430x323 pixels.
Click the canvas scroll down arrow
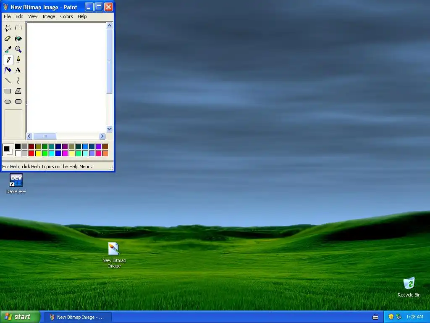point(110,129)
